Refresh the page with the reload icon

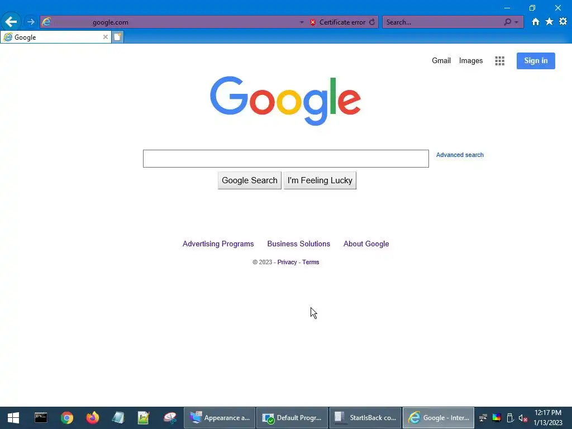(371, 22)
